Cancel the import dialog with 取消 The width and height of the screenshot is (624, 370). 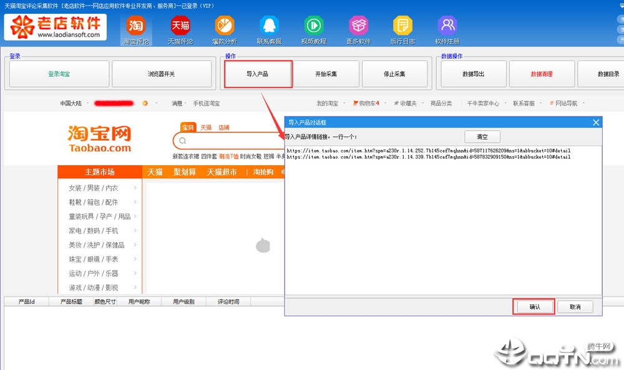[575, 307]
